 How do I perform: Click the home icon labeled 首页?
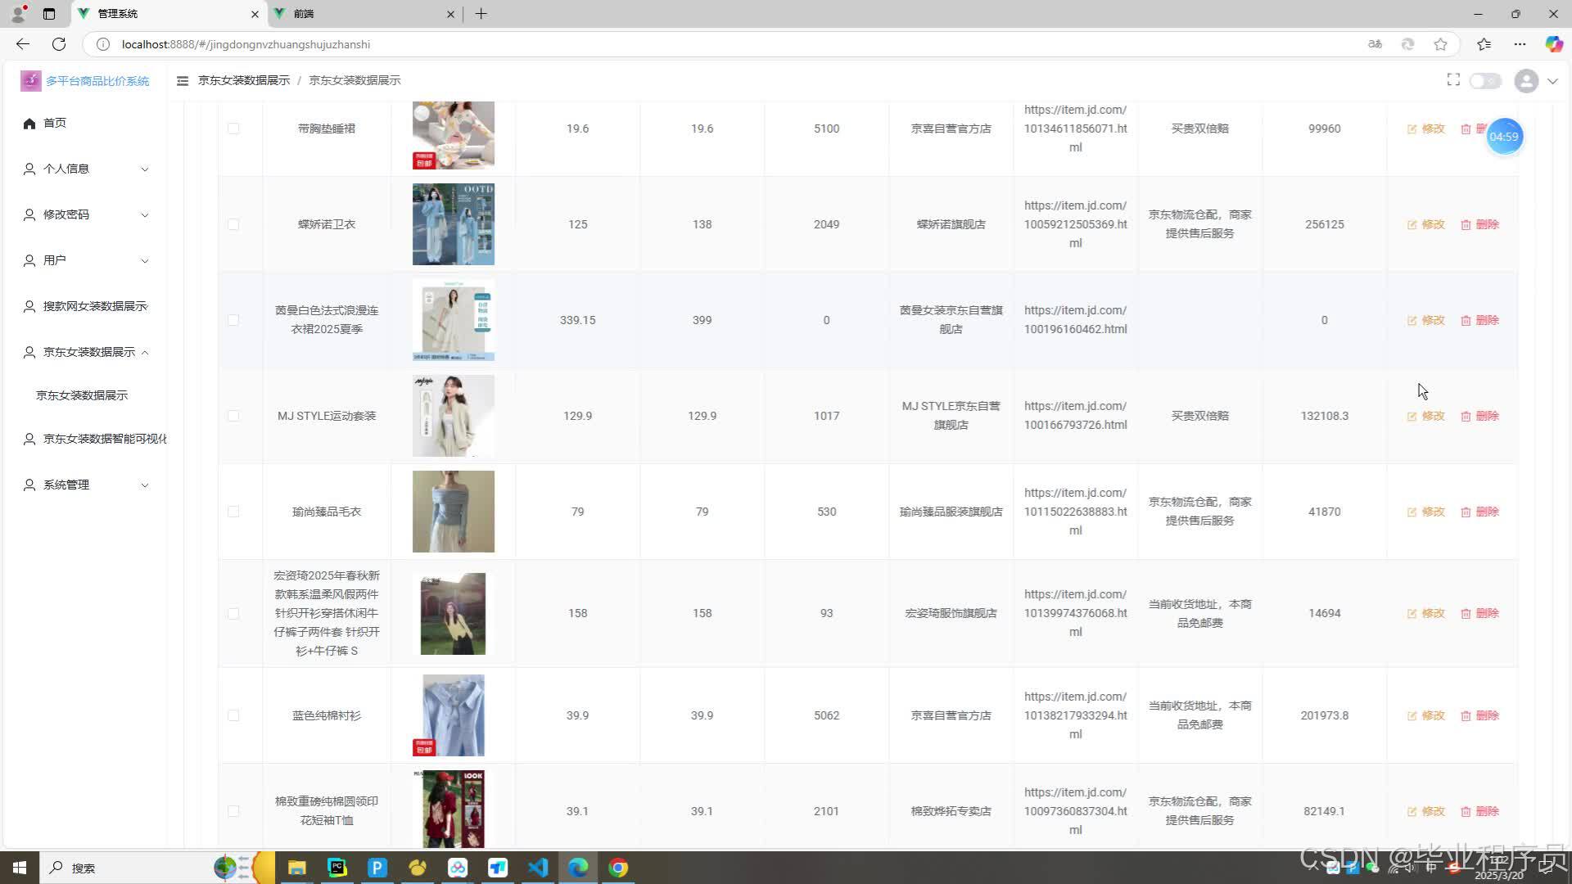[x=29, y=123]
